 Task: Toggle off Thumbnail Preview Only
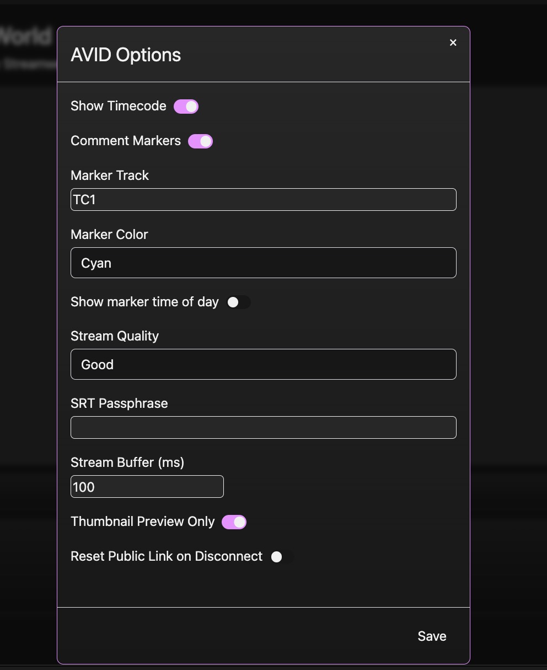(234, 522)
